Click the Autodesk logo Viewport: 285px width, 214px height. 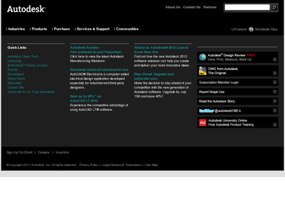[26, 9]
